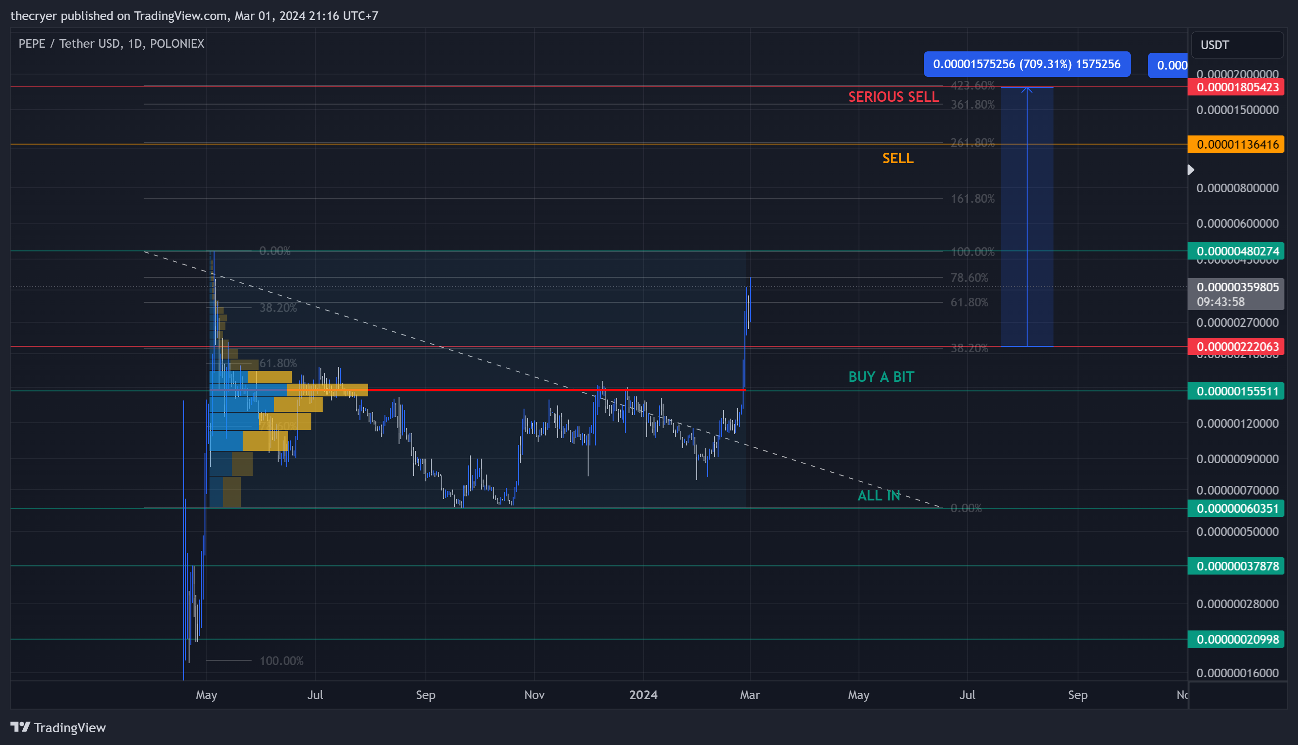Click the 0.00000800000 price axis tick
1298x745 pixels.
point(1237,188)
